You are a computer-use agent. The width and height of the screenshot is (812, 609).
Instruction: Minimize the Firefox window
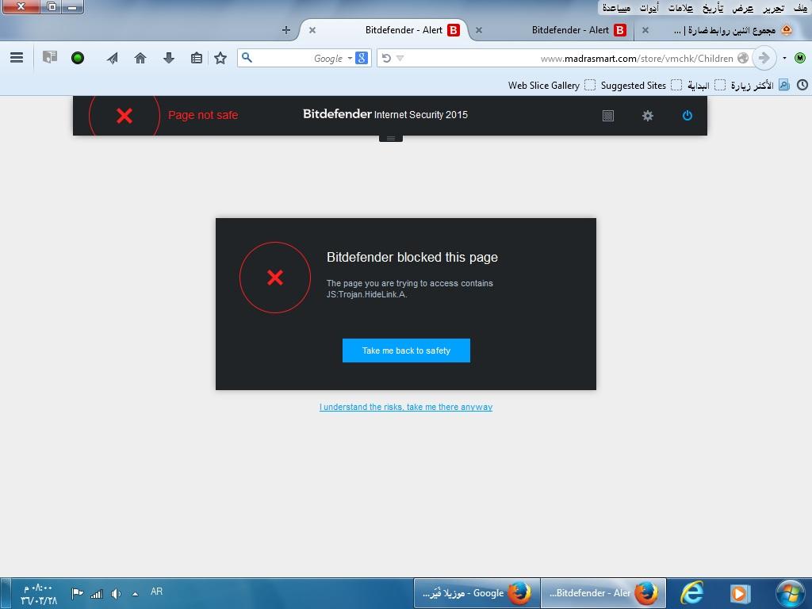[72, 7]
